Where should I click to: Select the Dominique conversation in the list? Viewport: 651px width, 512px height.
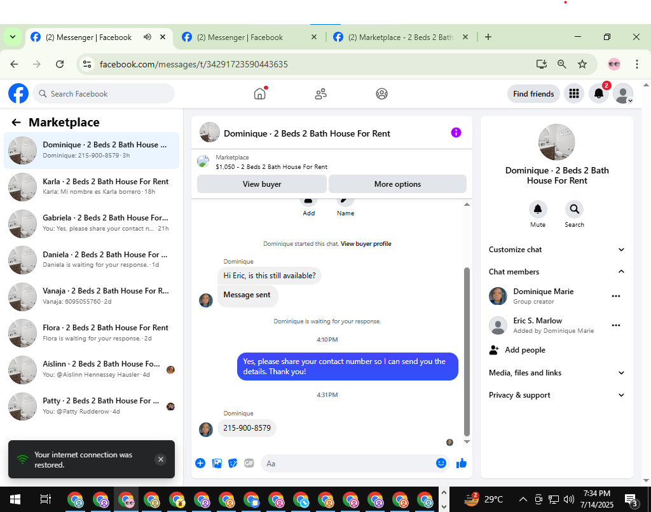click(x=92, y=150)
